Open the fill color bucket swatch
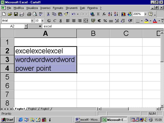This screenshot has width=164, height=123. 146,21
